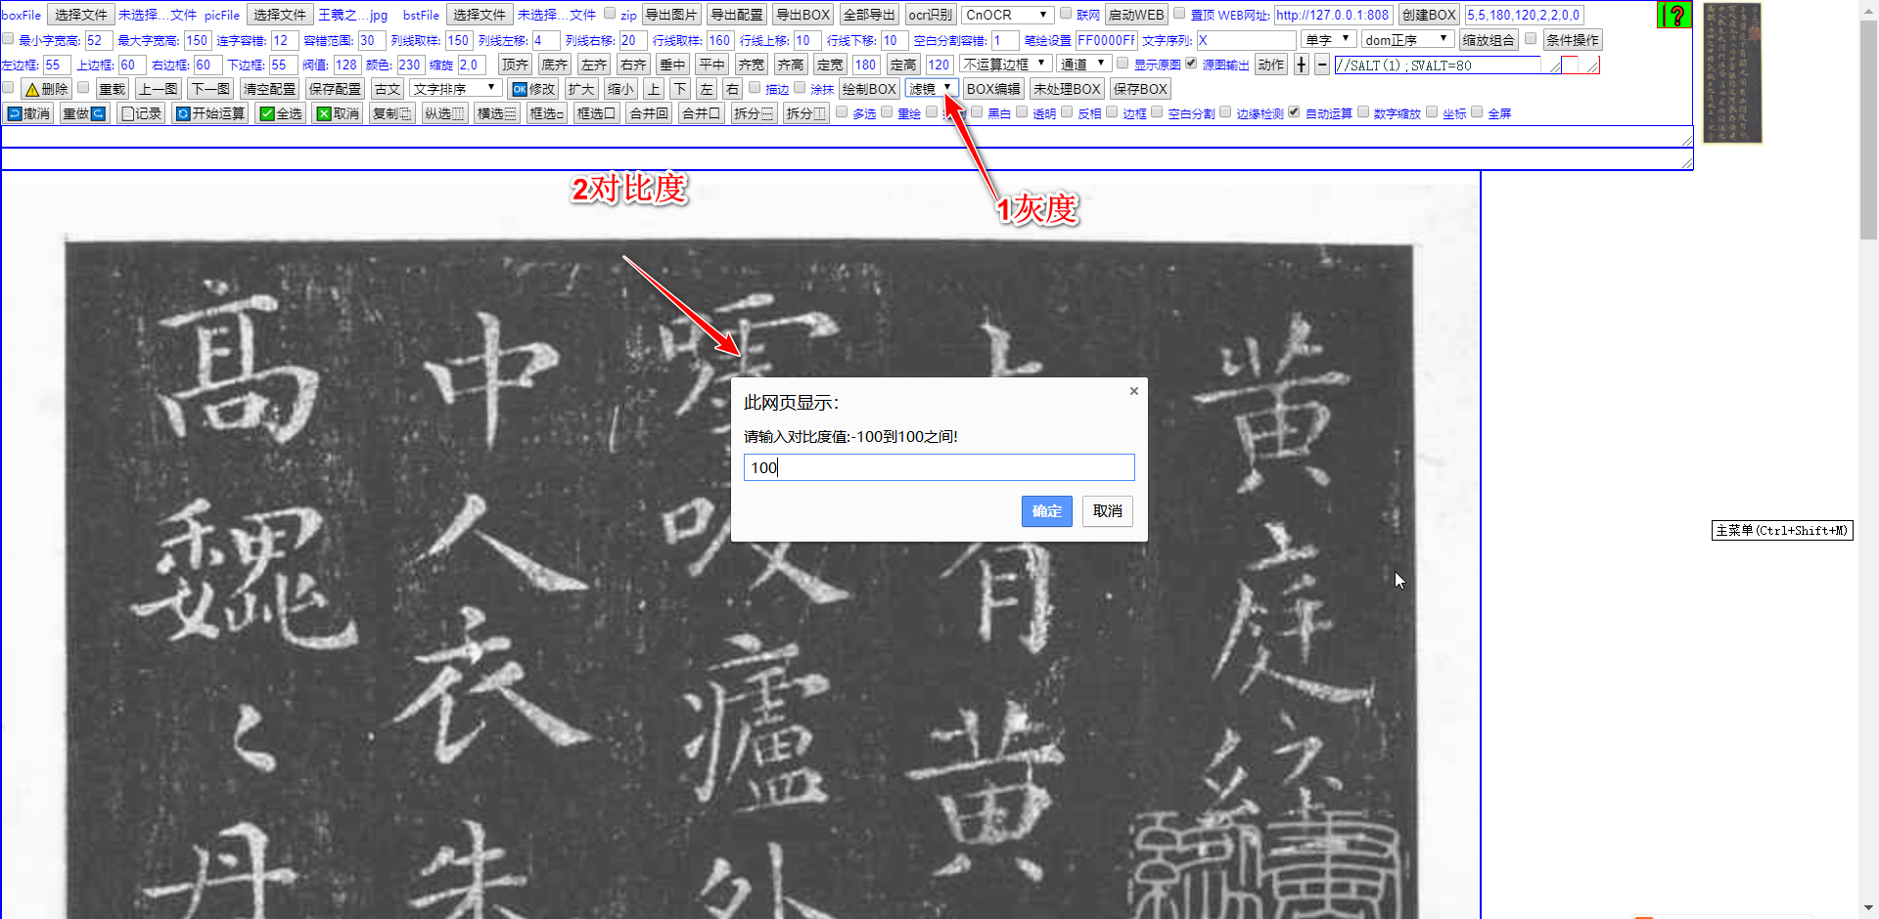Click the 纵选 (vertical select) button

444,113
